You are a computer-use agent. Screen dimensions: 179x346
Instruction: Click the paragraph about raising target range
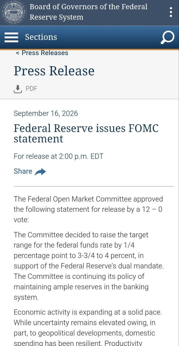tap(89, 266)
